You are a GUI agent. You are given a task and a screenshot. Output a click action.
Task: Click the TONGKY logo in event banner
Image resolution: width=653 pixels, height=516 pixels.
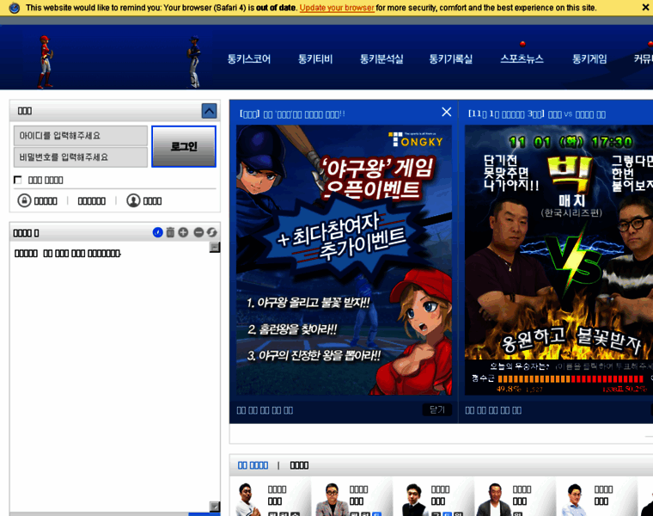tap(416, 140)
